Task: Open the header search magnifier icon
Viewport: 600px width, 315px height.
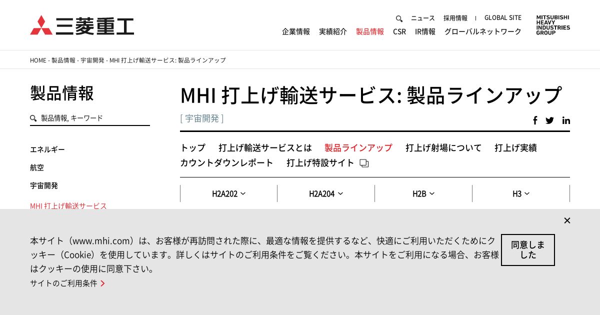Action: [399, 18]
